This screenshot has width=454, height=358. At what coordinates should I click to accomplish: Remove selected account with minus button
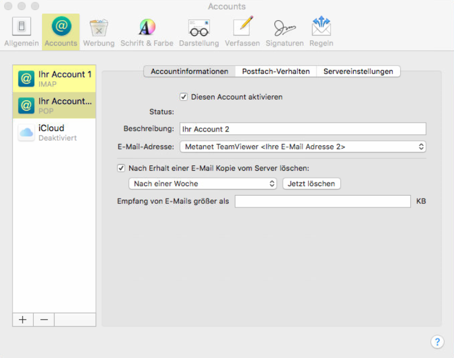coord(43,319)
